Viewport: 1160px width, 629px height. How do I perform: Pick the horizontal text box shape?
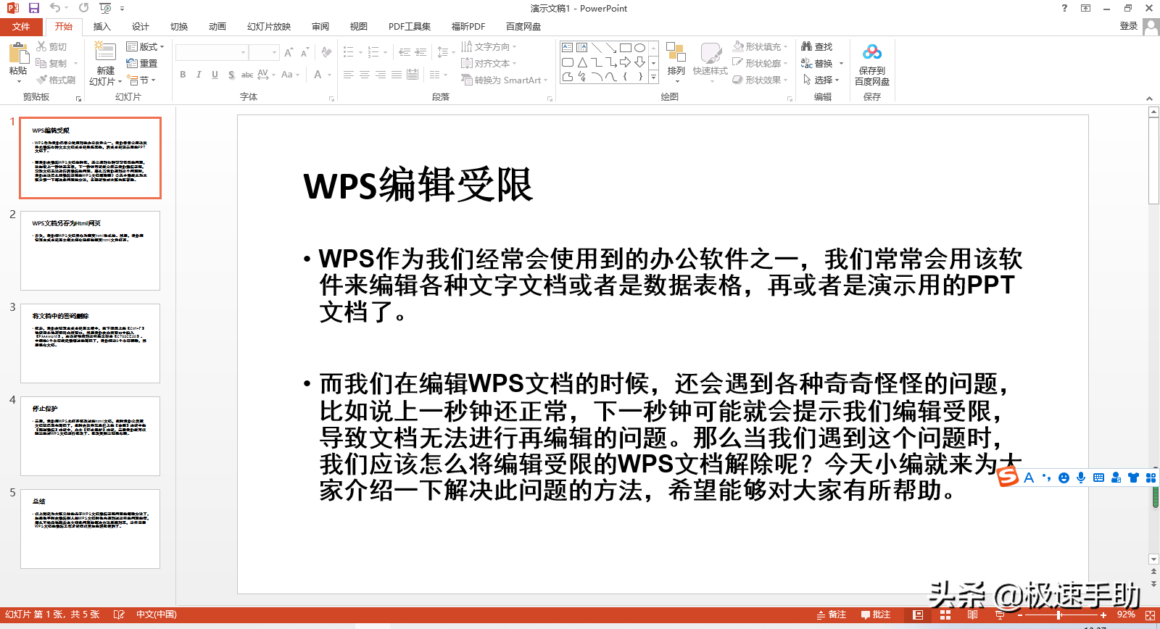568,48
